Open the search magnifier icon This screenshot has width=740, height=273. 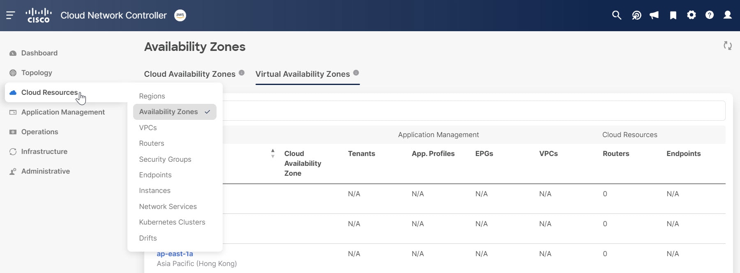[x=616, y=16]
